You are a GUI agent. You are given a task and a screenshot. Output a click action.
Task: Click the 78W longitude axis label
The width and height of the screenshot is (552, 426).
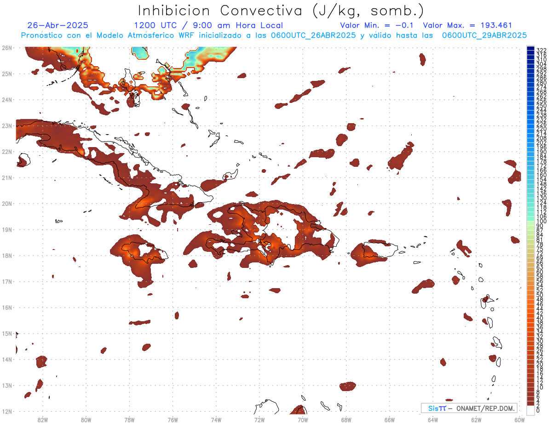[129, 419]
